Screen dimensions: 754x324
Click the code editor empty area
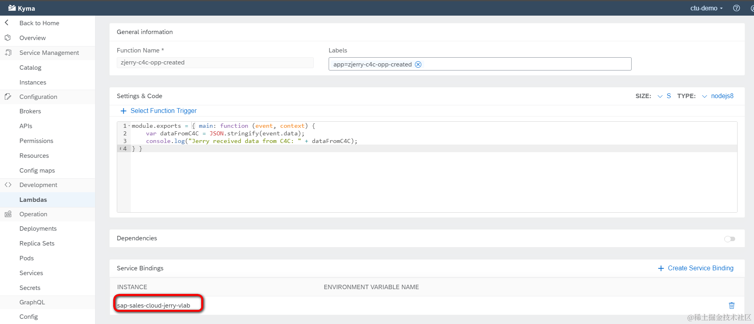coord(433,182)
